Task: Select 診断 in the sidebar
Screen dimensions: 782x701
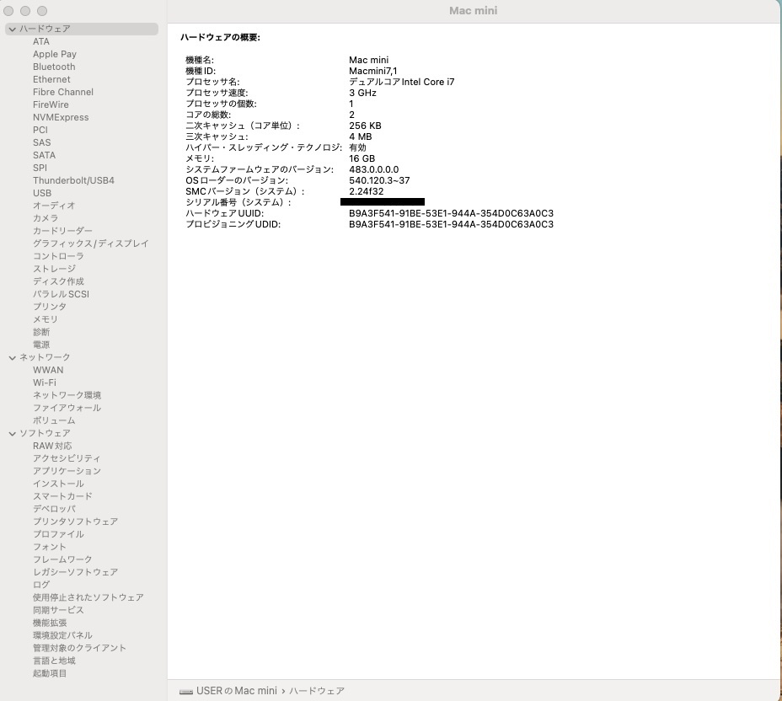Action: click(x=41, y=332)
